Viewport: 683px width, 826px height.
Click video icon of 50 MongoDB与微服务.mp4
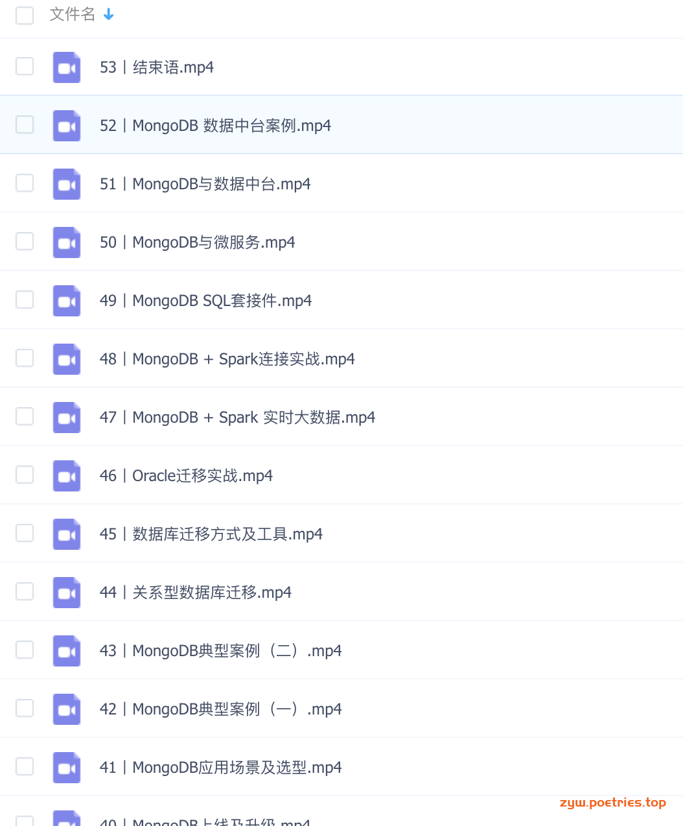pos(67,242)
